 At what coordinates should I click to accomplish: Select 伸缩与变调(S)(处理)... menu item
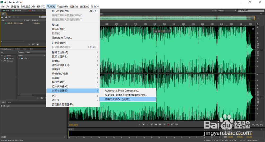[x=127, y=99]
